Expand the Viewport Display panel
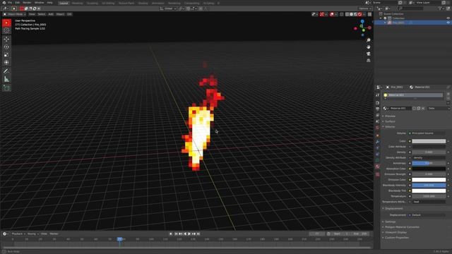 tap(395, 232)
